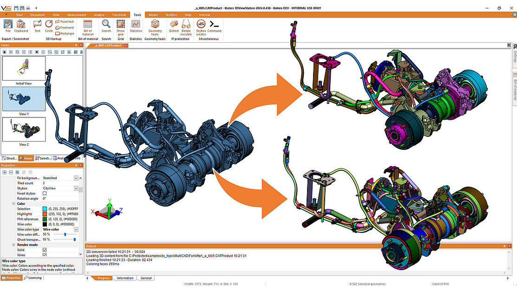Screen dimensions: 517x291
Task: Open the Internal ribbon tab
Action: coord(204,15)
